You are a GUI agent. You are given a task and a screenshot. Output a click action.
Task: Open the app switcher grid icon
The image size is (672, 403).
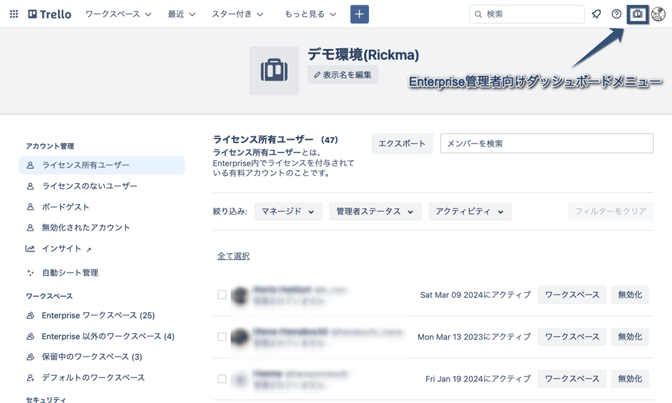(13, 14)
